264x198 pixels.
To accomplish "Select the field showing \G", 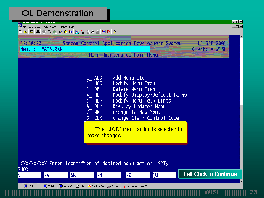I will pos(56,175).
